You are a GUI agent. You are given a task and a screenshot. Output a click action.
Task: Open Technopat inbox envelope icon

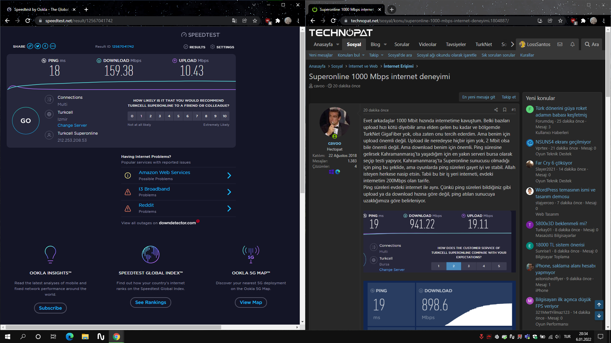560,44
